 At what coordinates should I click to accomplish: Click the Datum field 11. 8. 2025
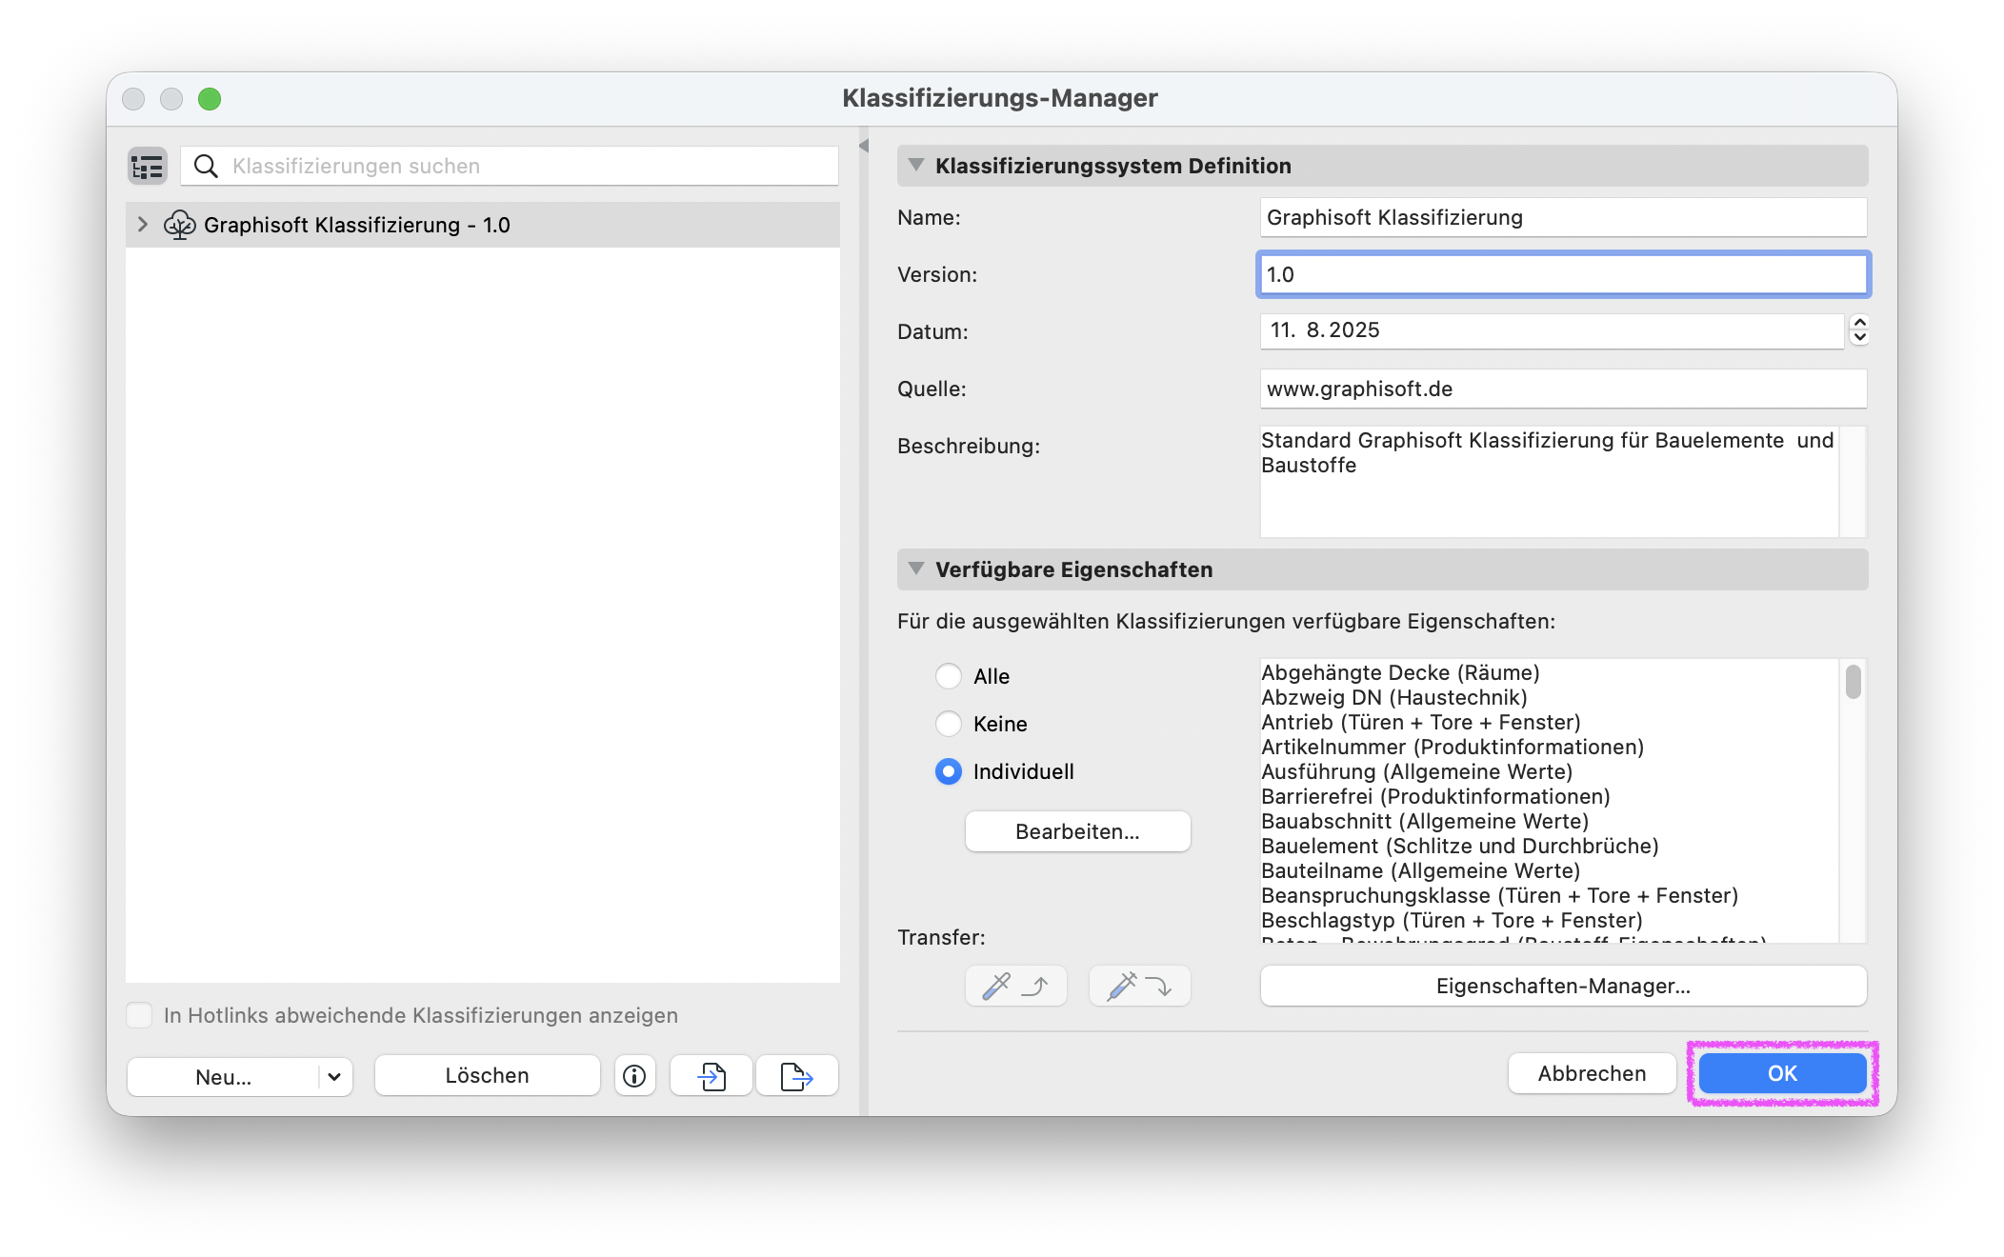pos(1552,330)
